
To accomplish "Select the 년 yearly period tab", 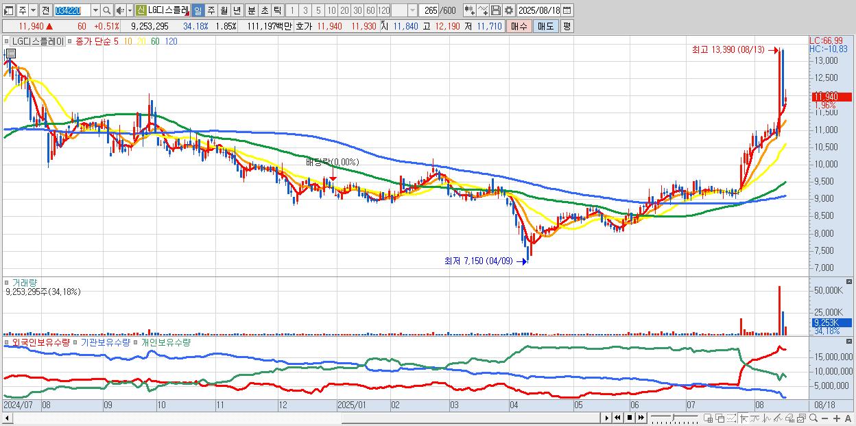I will (x=237, y=11).
